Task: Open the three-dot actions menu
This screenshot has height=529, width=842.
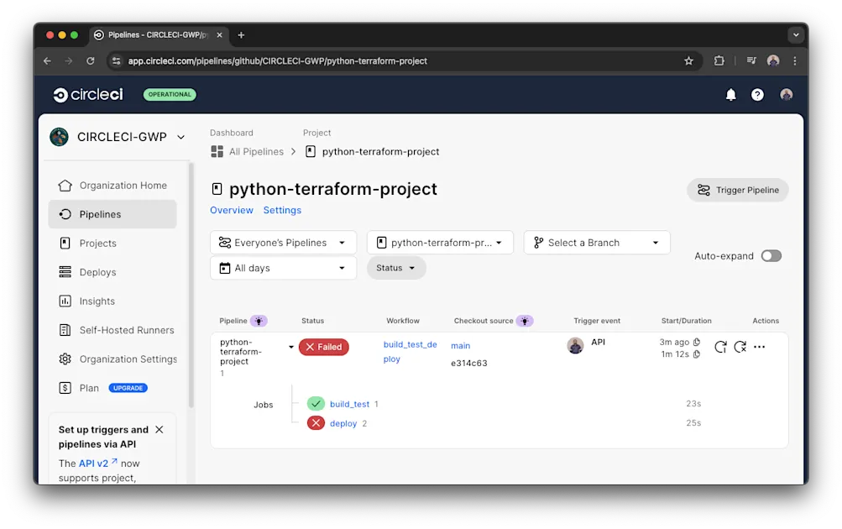Action: point(760,346)
